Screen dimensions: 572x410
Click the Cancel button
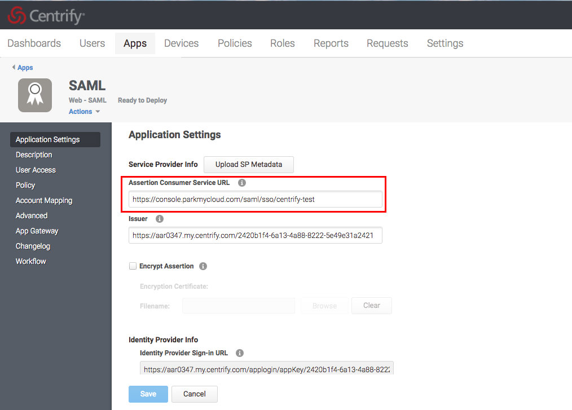(195, 394)
